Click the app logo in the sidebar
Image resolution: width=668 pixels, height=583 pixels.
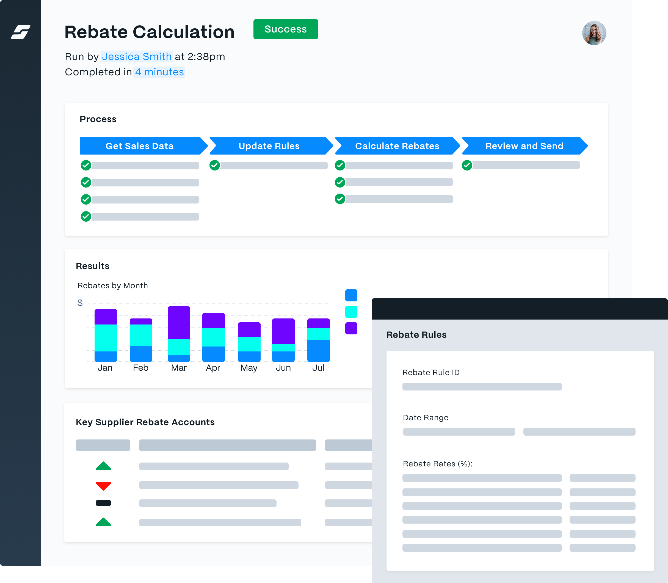coord(21,32)
